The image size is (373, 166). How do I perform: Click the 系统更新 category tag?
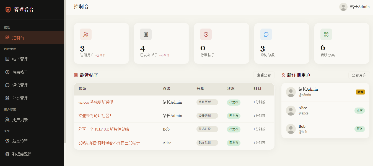pos(207,102)
